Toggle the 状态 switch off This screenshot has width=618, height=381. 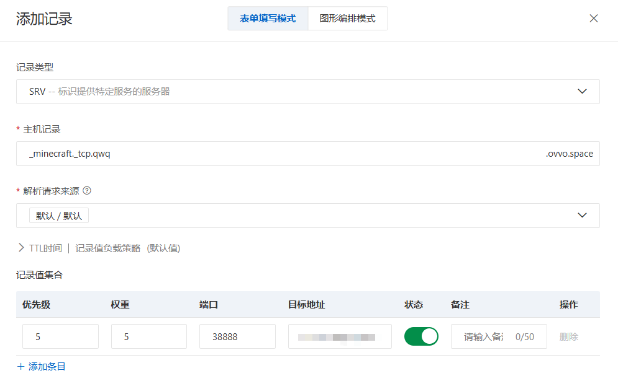[x=421, y=336]
